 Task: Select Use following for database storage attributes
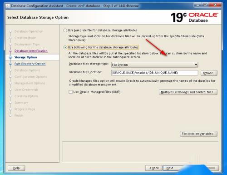(x=65, y=47)
